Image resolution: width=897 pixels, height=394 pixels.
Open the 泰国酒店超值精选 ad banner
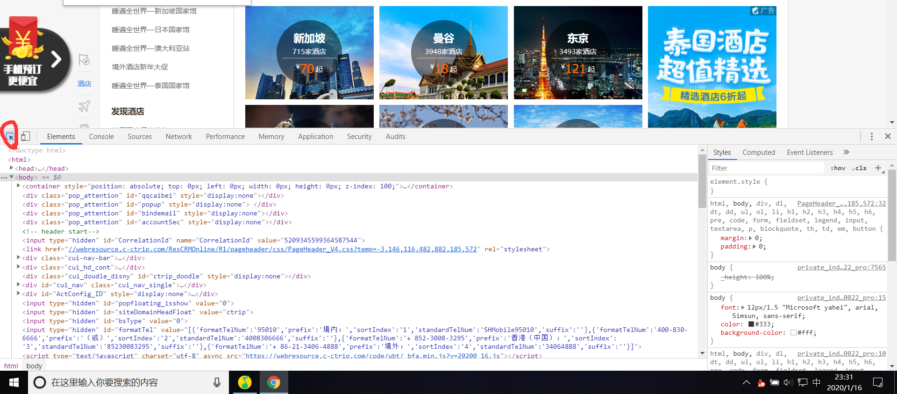[x=712, y=67]
